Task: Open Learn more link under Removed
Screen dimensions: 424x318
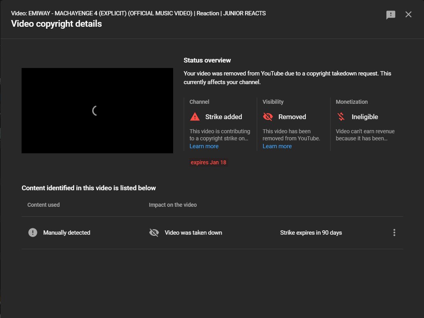Action: click(277, 146)
